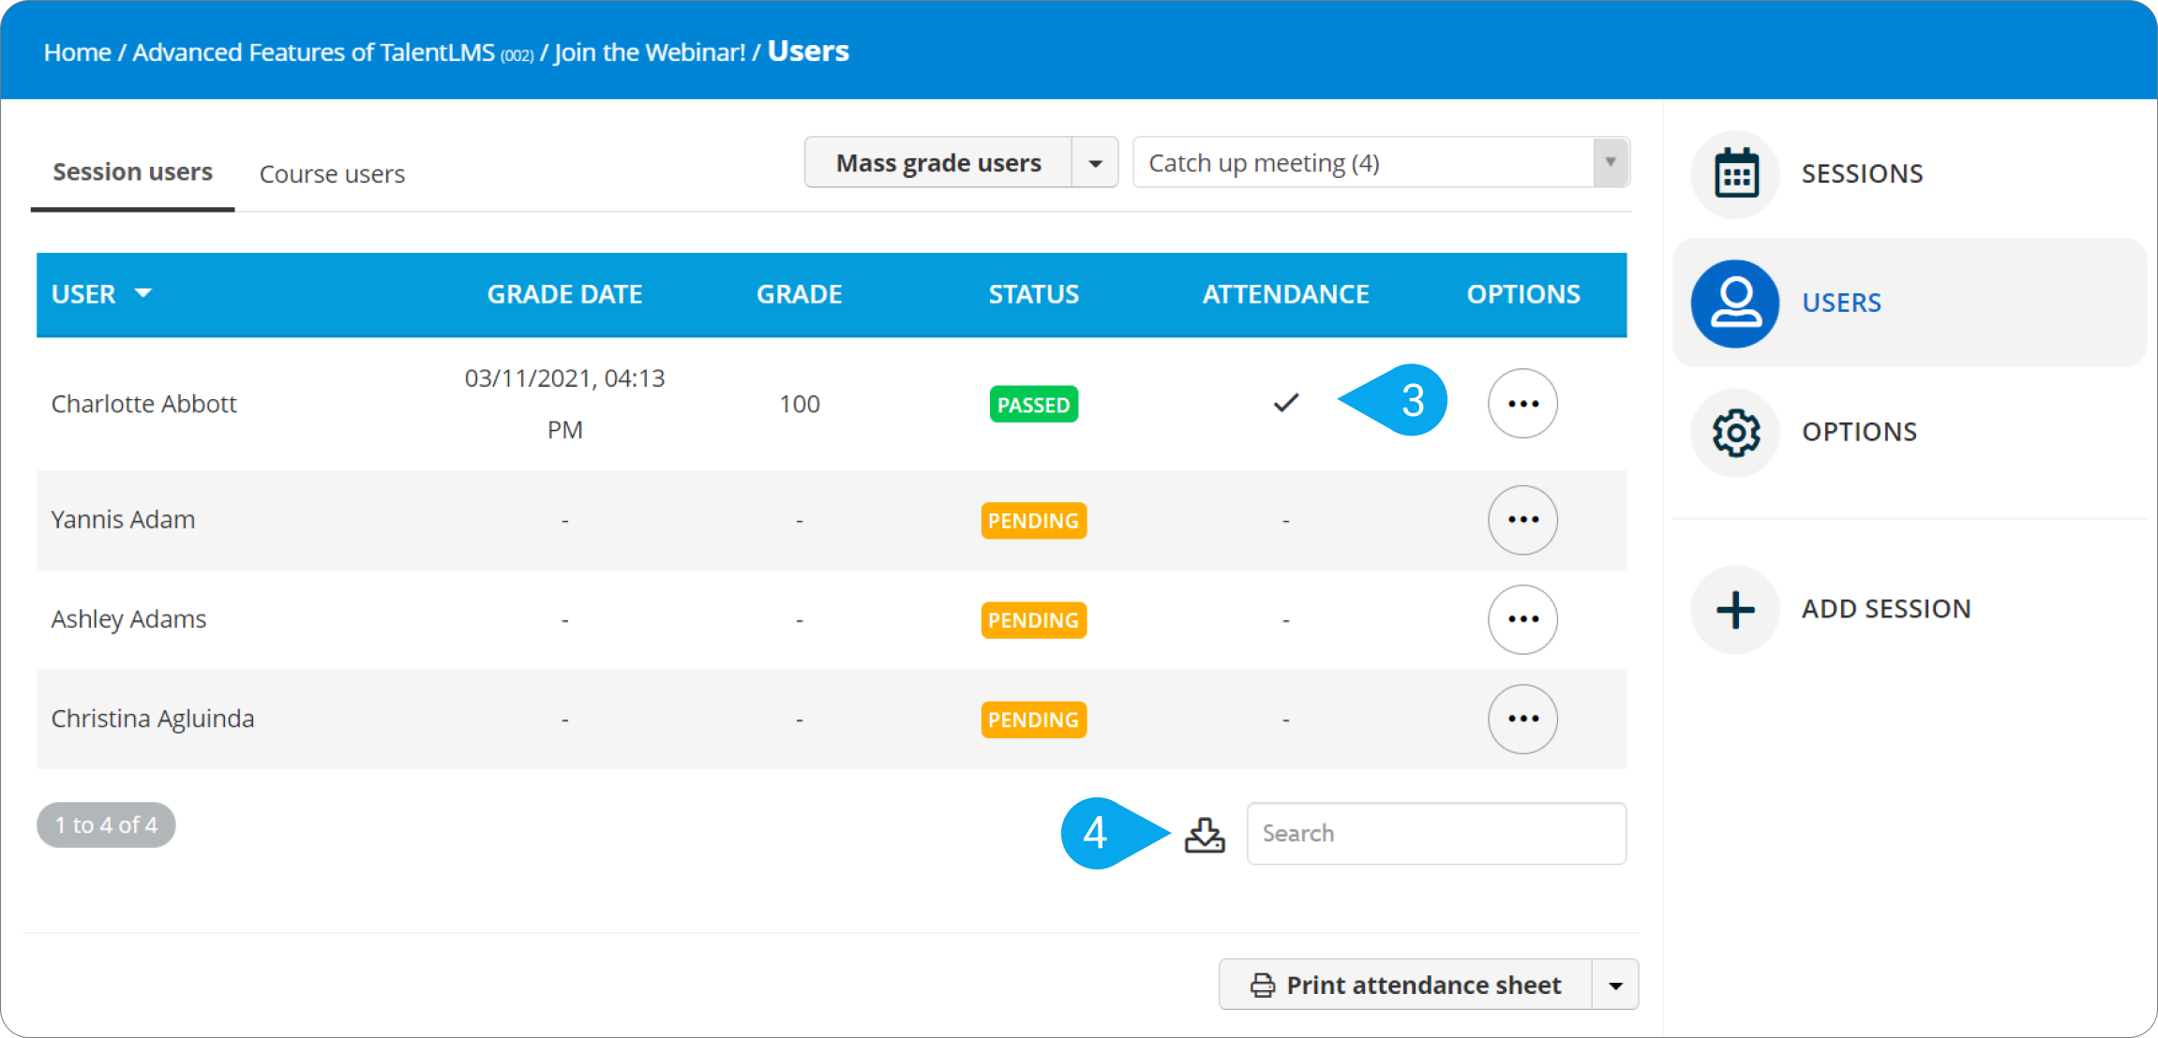Click the Ashley Adams user name
Image resolution: width=2158 pixels, height=1038 pixels.
(128, 619)
